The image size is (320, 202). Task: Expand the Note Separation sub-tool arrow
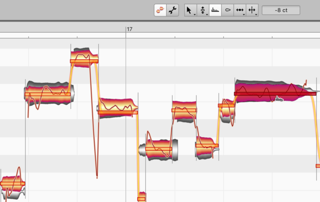pos(256,14)
